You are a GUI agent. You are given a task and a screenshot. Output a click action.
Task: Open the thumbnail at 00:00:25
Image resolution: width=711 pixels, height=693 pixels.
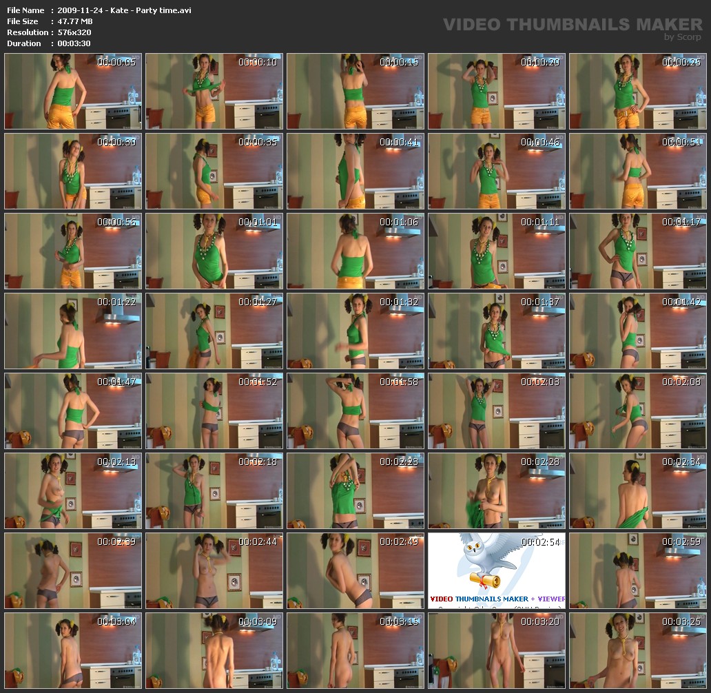pos(638,92)
